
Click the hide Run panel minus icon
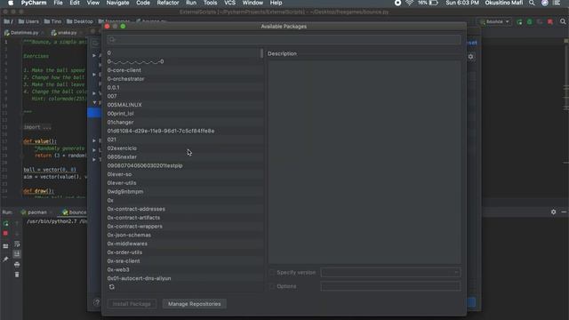coord(564,212)
